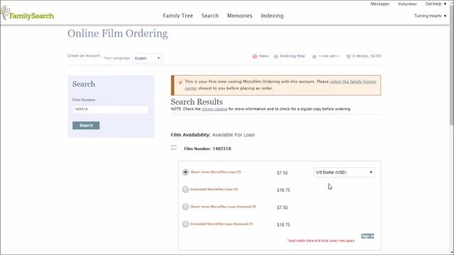The width and height of the screenshot is (454, 255).
Task: Open the library catalog link
Action: point(214,109)
